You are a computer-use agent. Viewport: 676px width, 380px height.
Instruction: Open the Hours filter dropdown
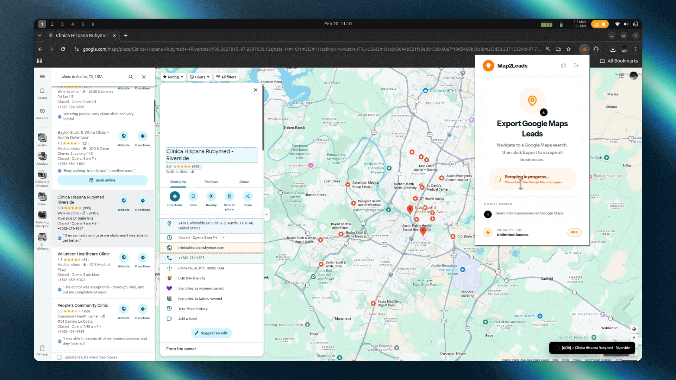tap(200, 77)
